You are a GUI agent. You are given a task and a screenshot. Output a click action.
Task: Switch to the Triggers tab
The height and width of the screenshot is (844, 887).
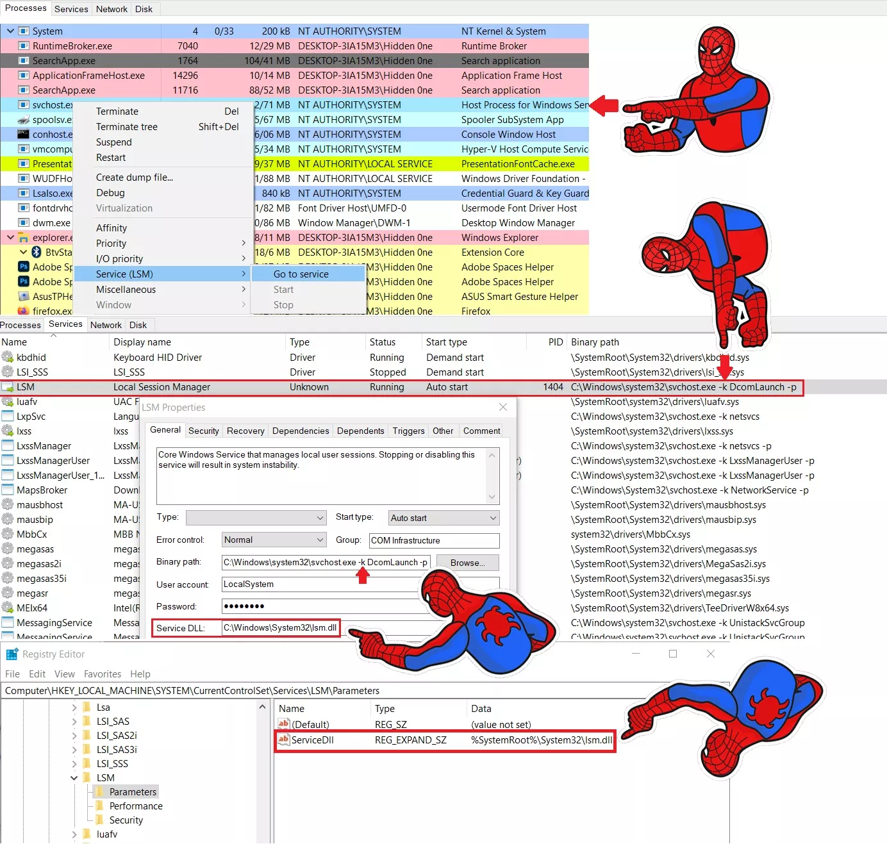(409, 431)
